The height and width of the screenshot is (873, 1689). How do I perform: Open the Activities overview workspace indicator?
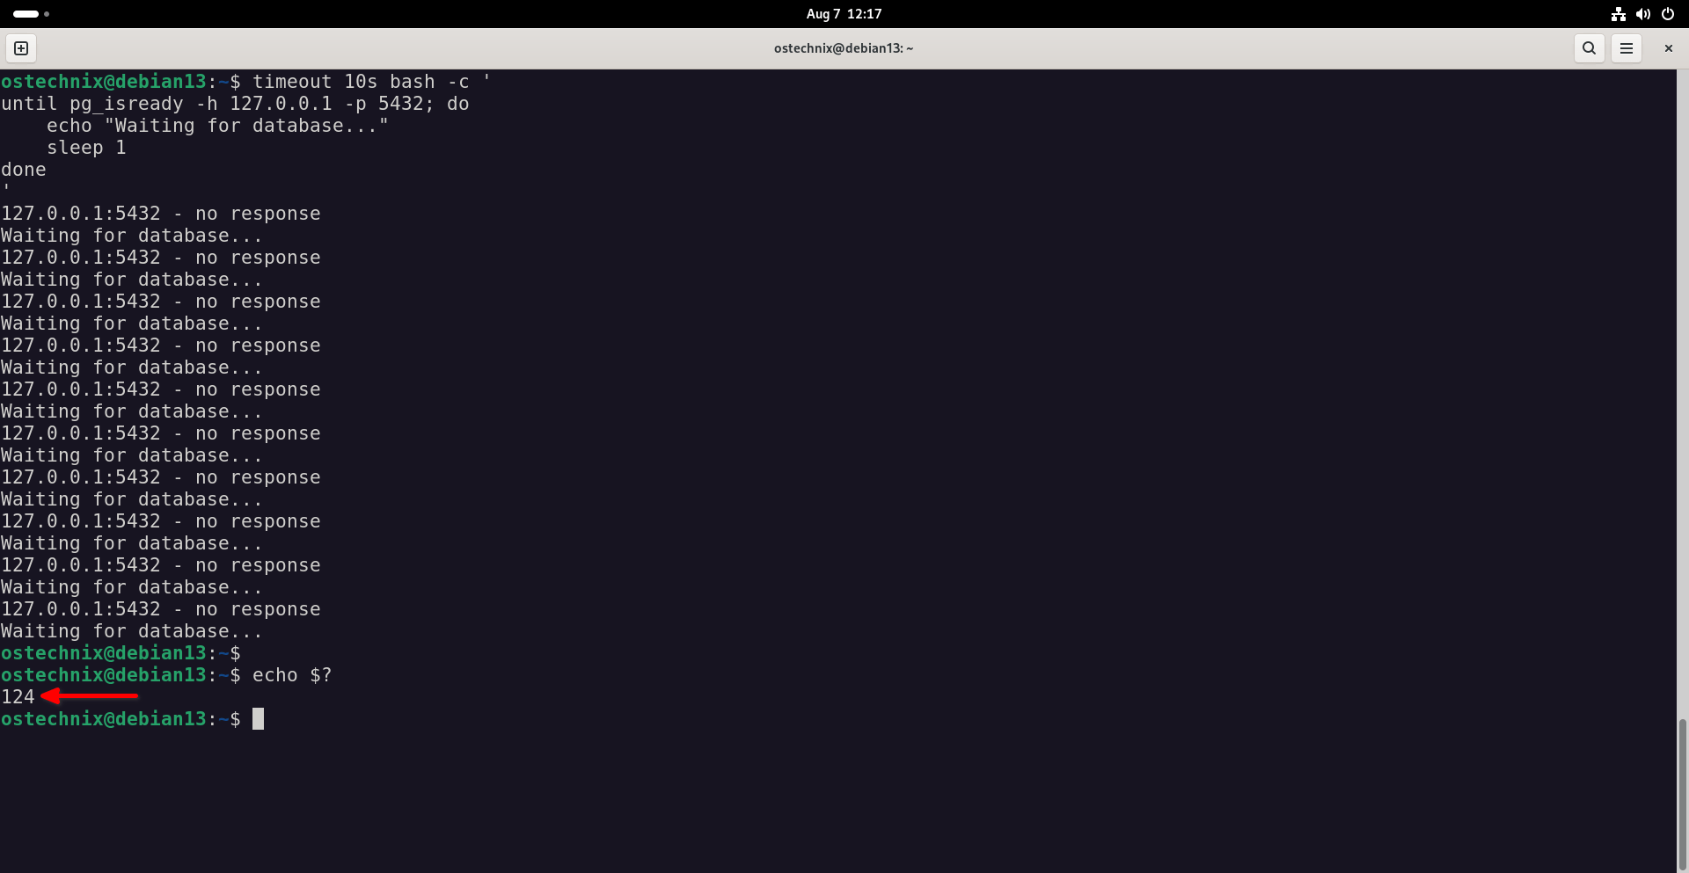tap(31, 14)
